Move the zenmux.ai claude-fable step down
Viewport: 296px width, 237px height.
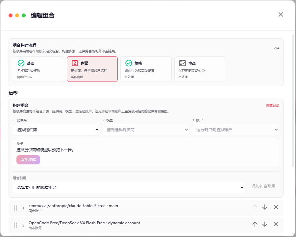tap(265, 207)
